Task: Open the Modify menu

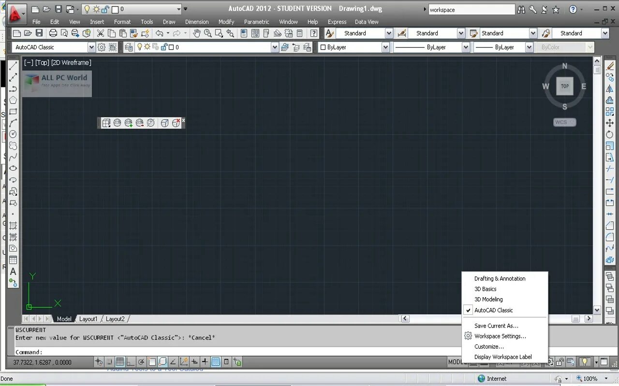Action: click(226, 22)
